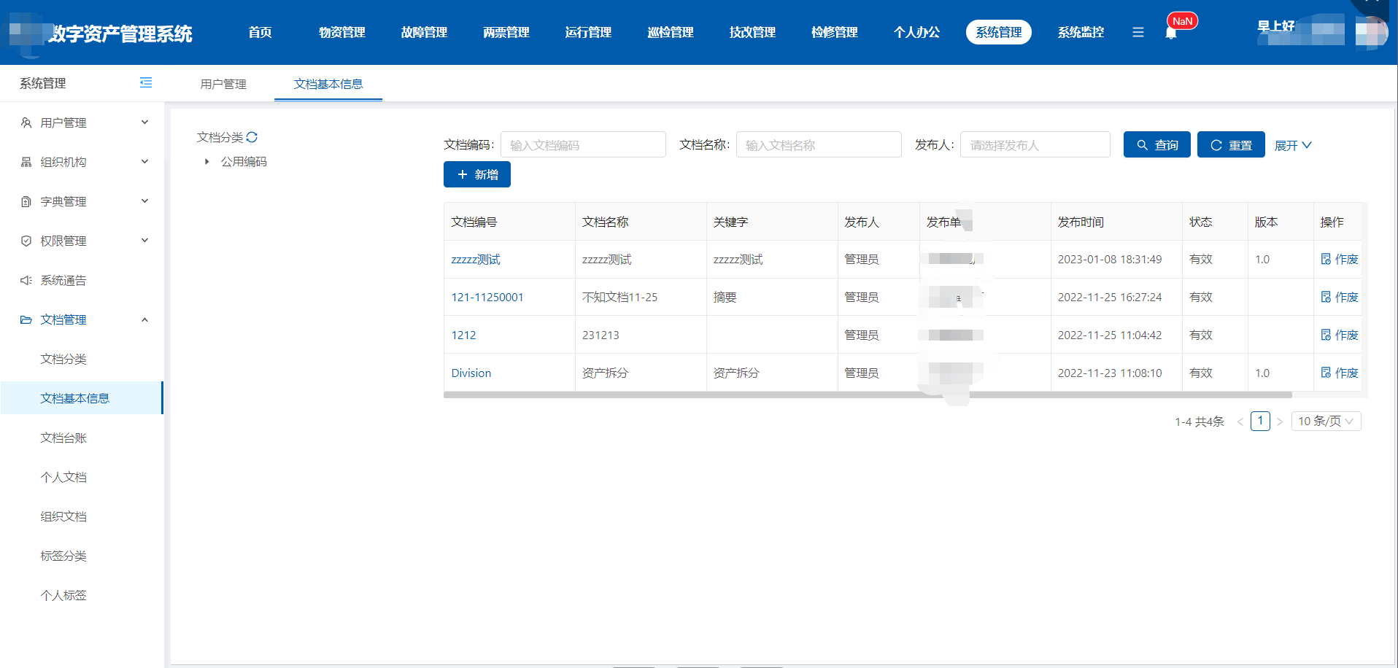
Task: Open the 个人办公 top menu
Action: pyautogui.click(x=916, y=32)
